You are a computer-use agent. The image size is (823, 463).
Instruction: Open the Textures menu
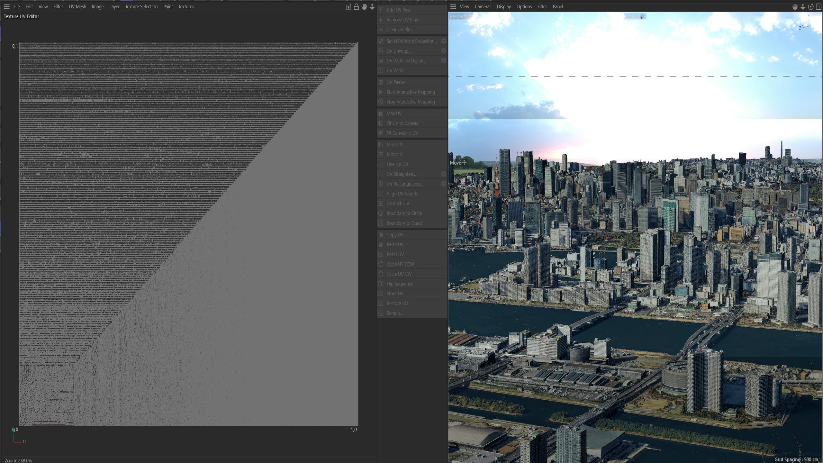[x=186, y=6]
